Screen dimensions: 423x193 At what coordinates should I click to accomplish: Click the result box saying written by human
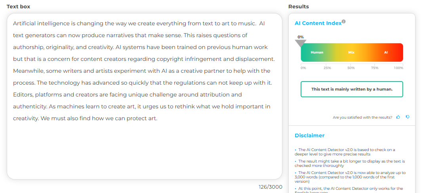pos(352,89)
